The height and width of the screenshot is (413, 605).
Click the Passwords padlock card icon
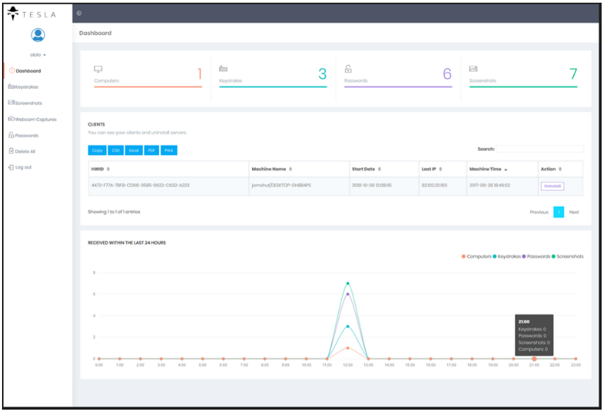[x=348, y=69]
